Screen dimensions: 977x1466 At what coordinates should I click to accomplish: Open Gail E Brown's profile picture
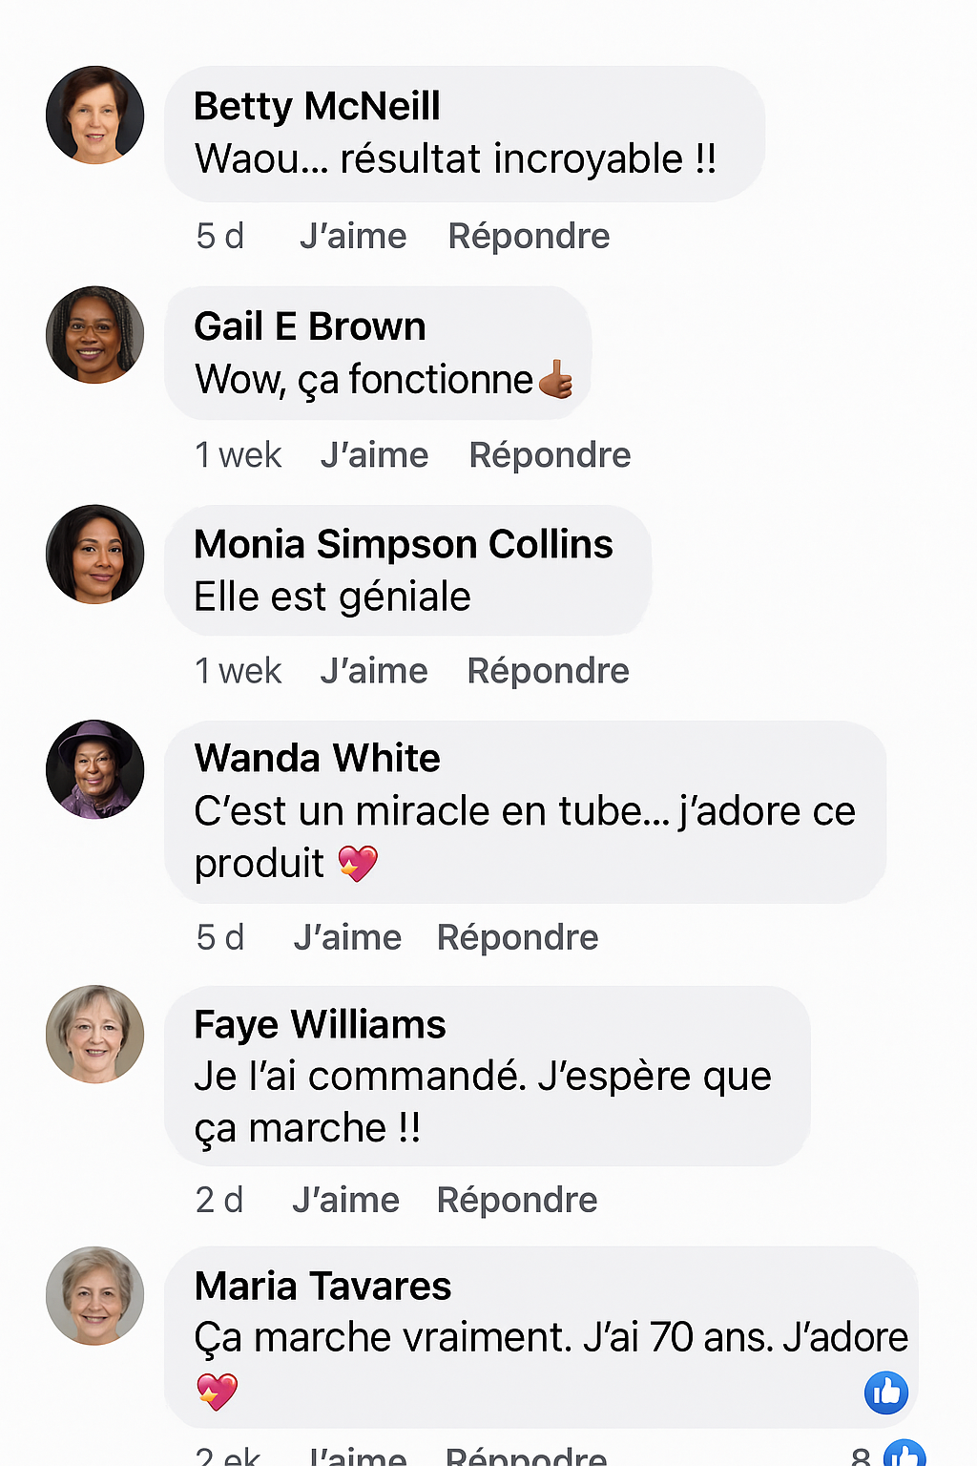(95, 335)
